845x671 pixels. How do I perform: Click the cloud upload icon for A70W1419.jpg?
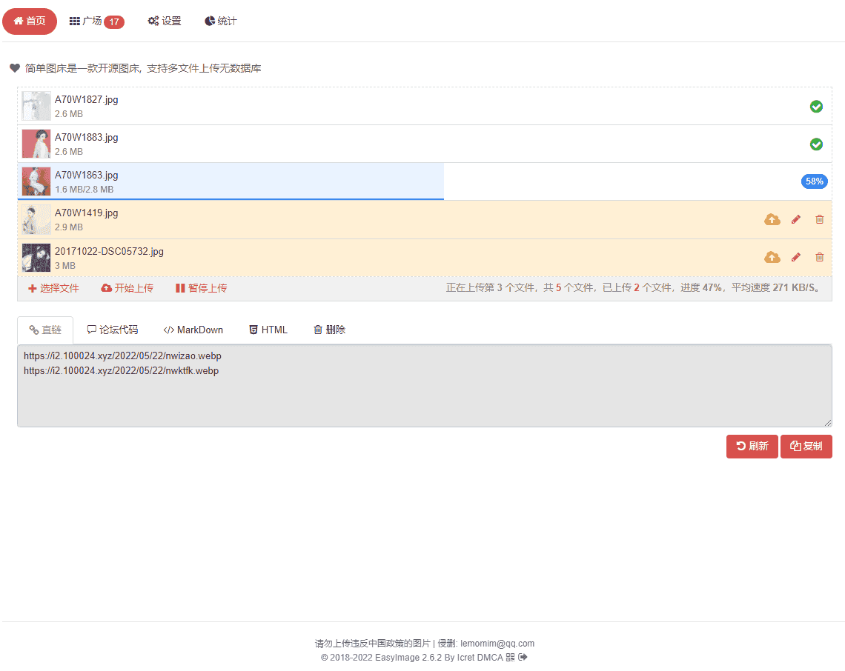click(772, 219)
